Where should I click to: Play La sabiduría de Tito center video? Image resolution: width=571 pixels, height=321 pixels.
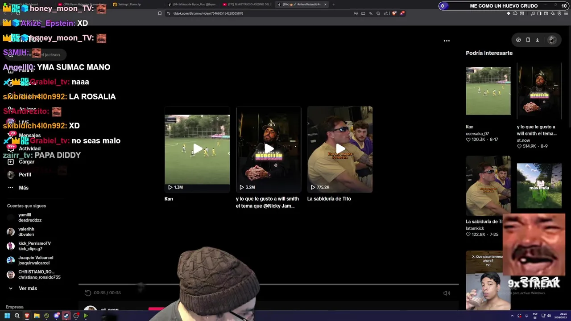tap(340, 149)
